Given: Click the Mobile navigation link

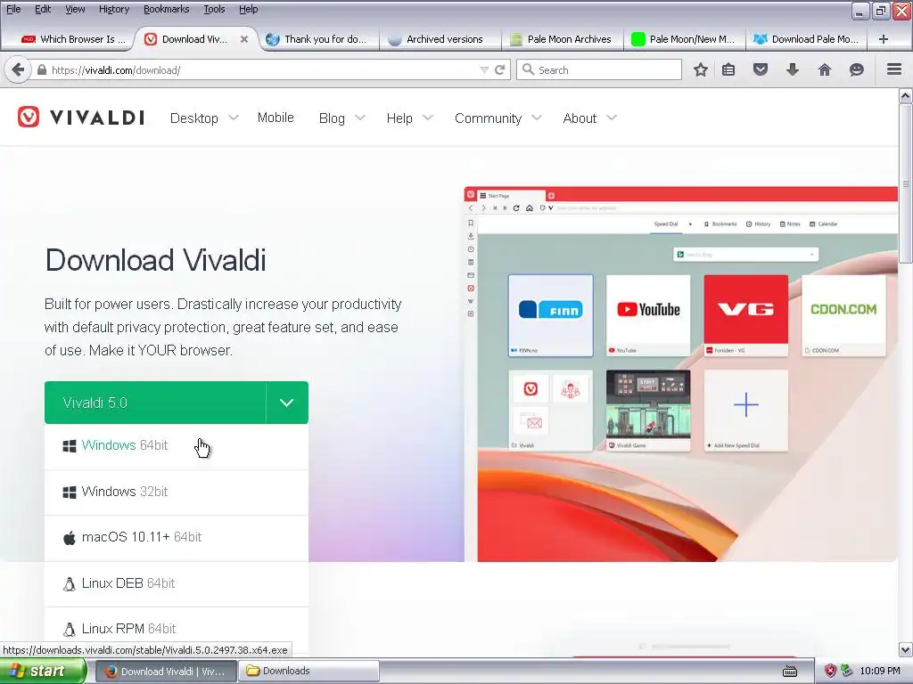Looking at the screenshot, I should tap(276, 118).
